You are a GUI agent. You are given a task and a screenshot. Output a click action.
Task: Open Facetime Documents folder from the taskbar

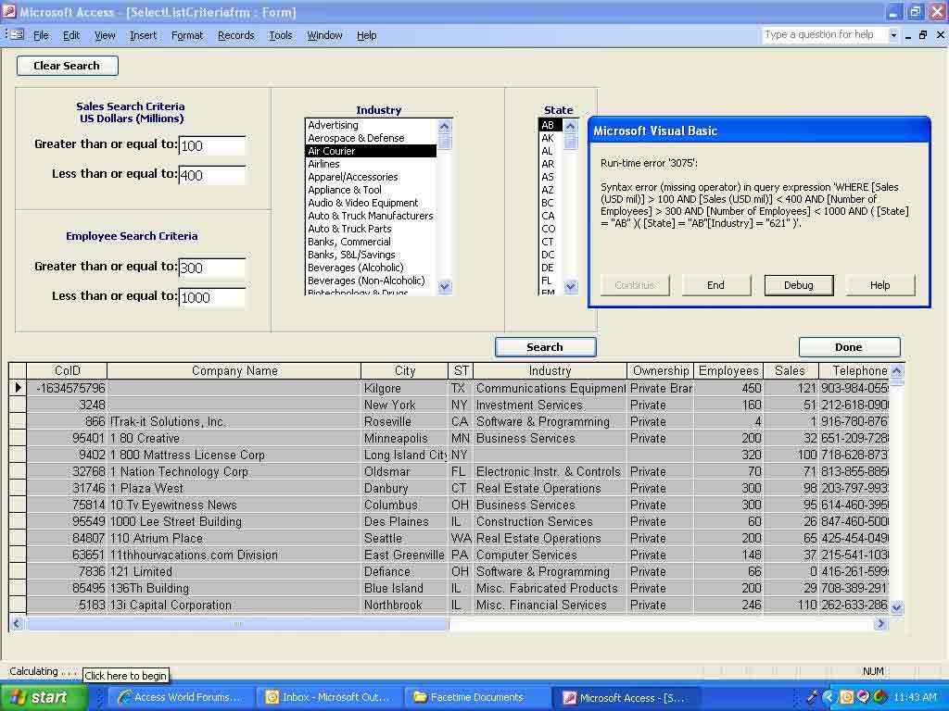(x=477, y=697)
